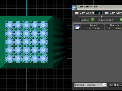
Task: Click the Diamond column cell
Action: coord(113,25)
